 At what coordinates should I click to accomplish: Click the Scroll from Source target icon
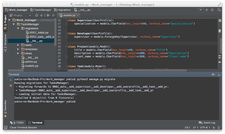tap(37, 15)
